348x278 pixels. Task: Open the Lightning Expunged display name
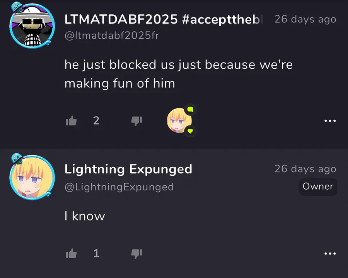point(128,170)
